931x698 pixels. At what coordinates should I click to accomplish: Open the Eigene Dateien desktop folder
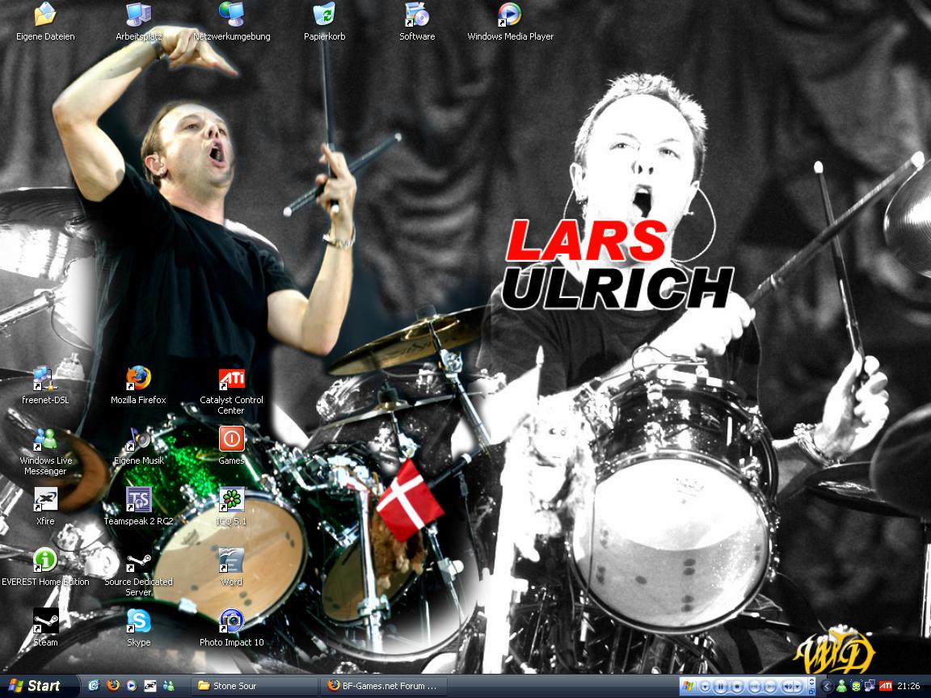click(45, 22)
